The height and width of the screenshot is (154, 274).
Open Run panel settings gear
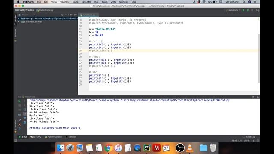coord(253,97)
